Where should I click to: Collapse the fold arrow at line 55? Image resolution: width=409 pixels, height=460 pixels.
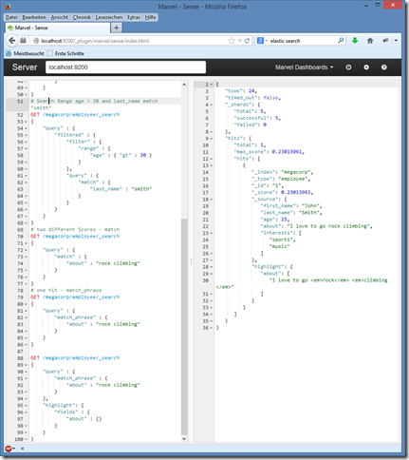pos(26,135)
